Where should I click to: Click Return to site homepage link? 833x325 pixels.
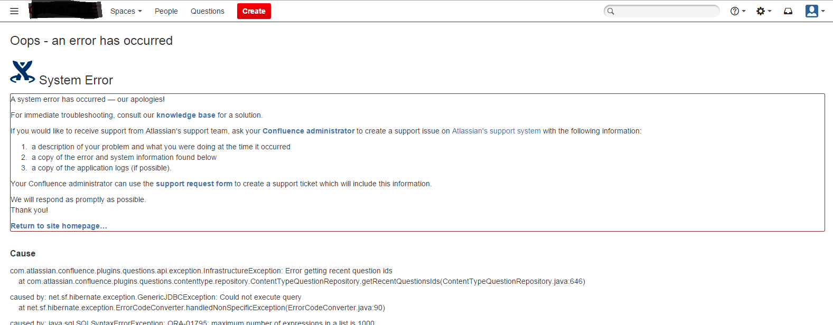(x=59, y=226)
